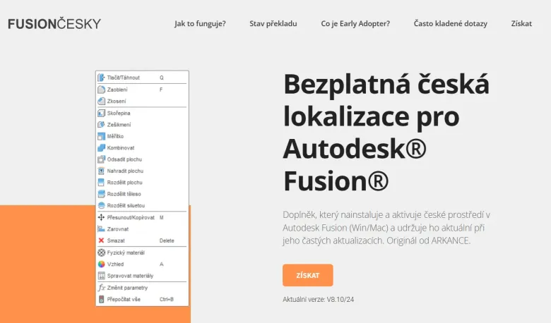
Task: Click the Měřítko scale icon
Action: coord(101,136)
